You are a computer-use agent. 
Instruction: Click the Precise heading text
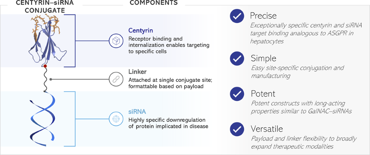(x=263, y=16)
